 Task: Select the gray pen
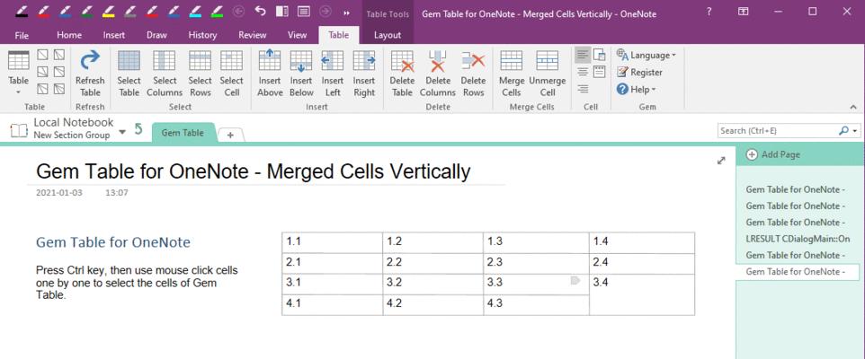(130, 12)
